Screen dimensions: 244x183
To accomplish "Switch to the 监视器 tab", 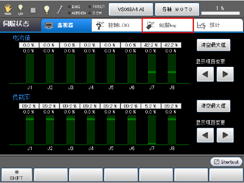I will (x=67, y=25).
